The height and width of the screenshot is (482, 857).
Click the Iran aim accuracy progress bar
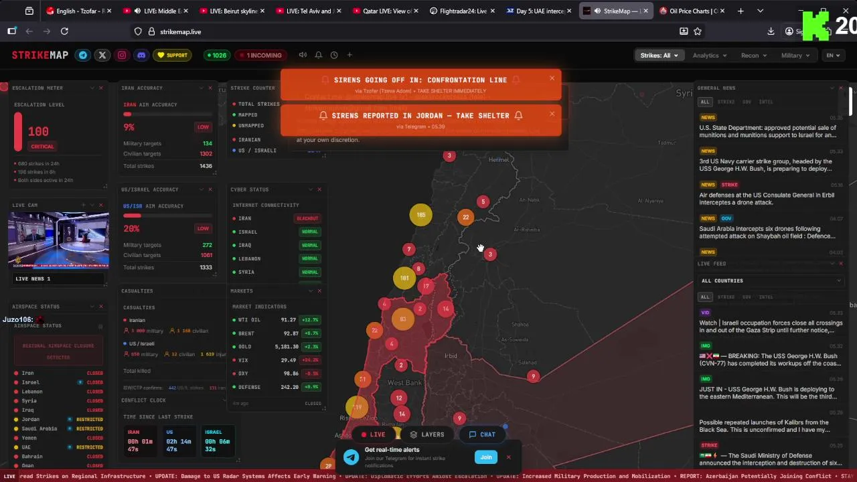[167, 114]
